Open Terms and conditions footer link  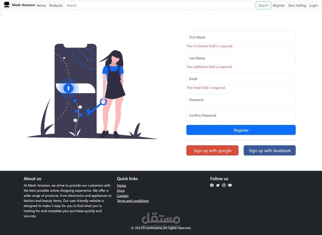tap(133, 201)
